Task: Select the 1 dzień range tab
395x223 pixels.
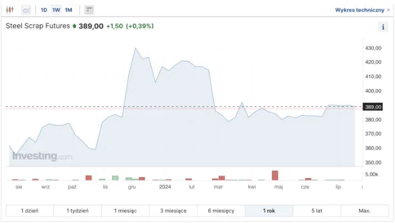Action: click(x=30, y=211)
